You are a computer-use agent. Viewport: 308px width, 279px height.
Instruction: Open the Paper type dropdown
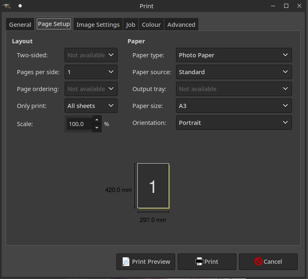[x=234, y=55]
